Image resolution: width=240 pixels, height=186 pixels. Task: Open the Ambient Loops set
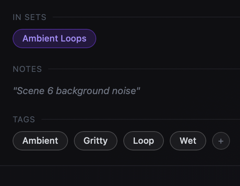click(54, 39)
